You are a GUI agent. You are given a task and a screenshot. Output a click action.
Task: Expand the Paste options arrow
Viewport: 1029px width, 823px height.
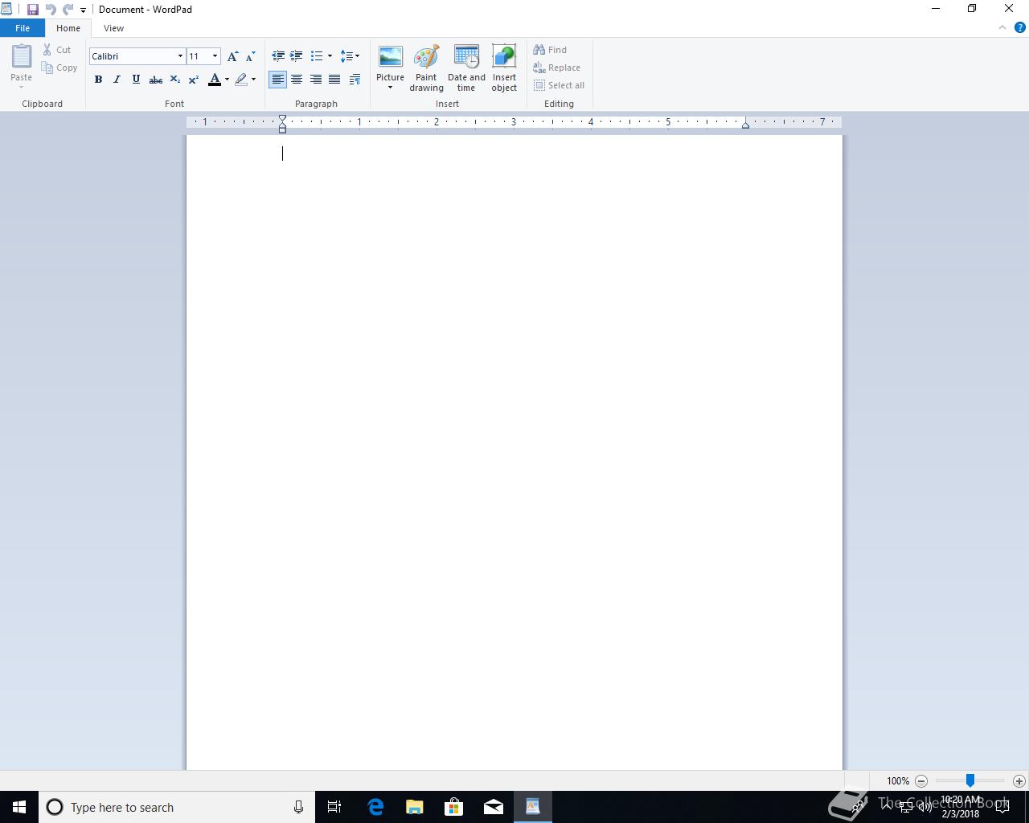pos(22,87)
